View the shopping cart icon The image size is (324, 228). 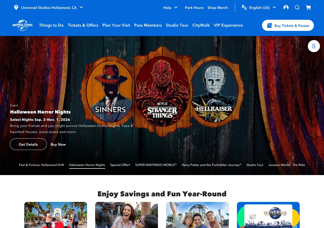pos(308,7)
